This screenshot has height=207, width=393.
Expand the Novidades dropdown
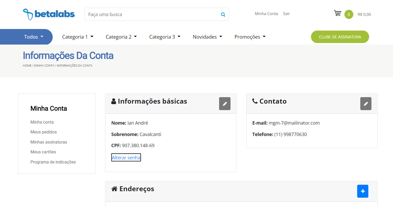(207, 37)
